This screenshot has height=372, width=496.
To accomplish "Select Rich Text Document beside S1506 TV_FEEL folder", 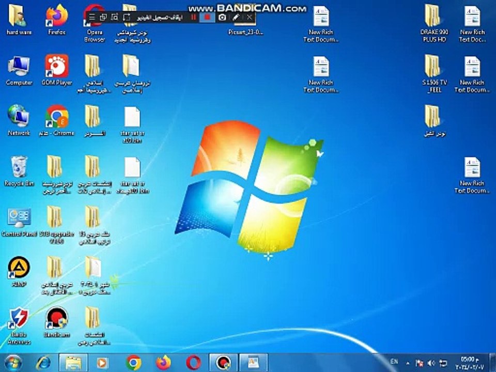I will pyautogui.click(x=472, y=74).
